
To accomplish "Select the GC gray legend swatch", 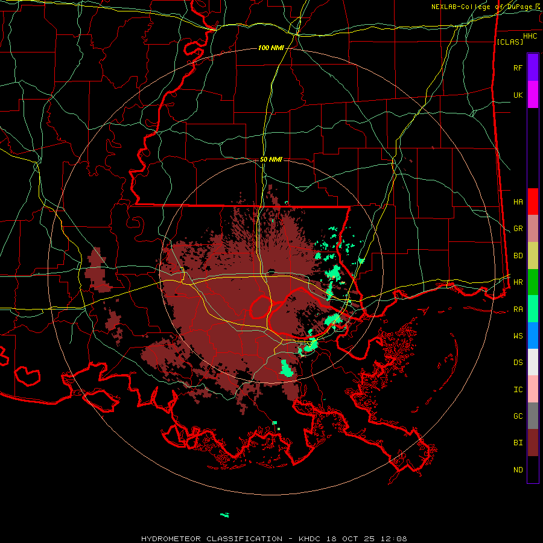I will 533,416.
